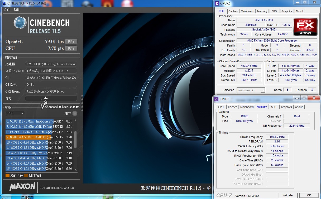The height and width of the screenshot is (199, 321).
Task: Click the CAS# Latency value 9.0 clocks
Action: pos(277,146)
